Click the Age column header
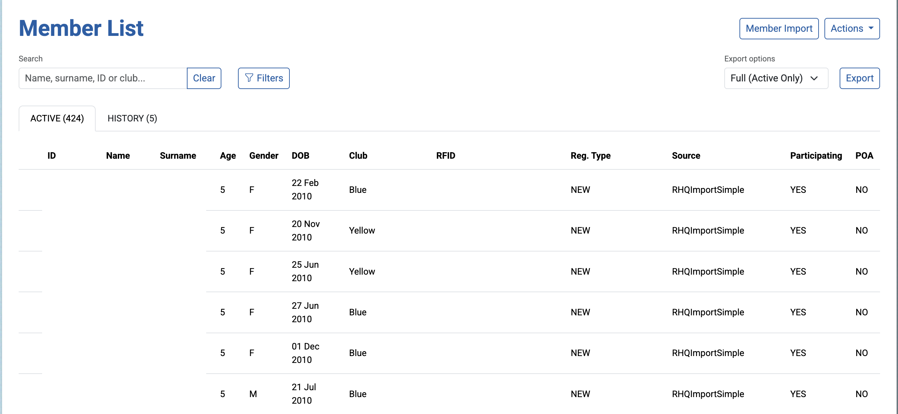Screen dimensions: 898x414 [x=228, y=156]
